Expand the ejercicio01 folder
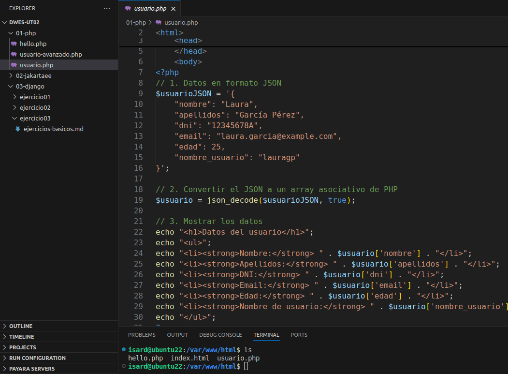The image size is (508, 374). point(15,97)
